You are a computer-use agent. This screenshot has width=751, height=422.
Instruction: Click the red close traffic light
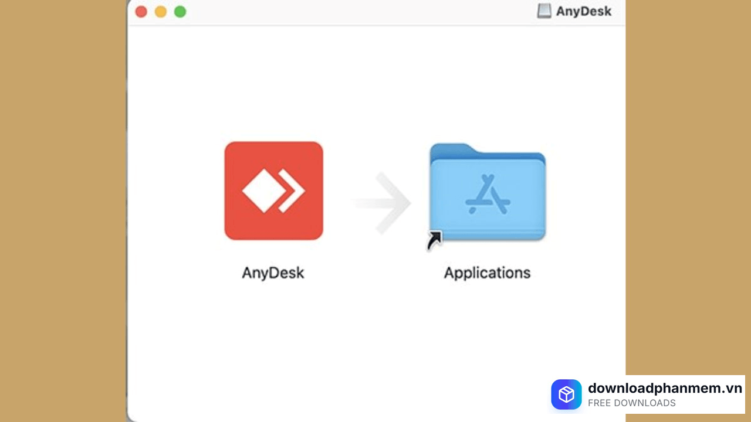click(x=141, y=11)
